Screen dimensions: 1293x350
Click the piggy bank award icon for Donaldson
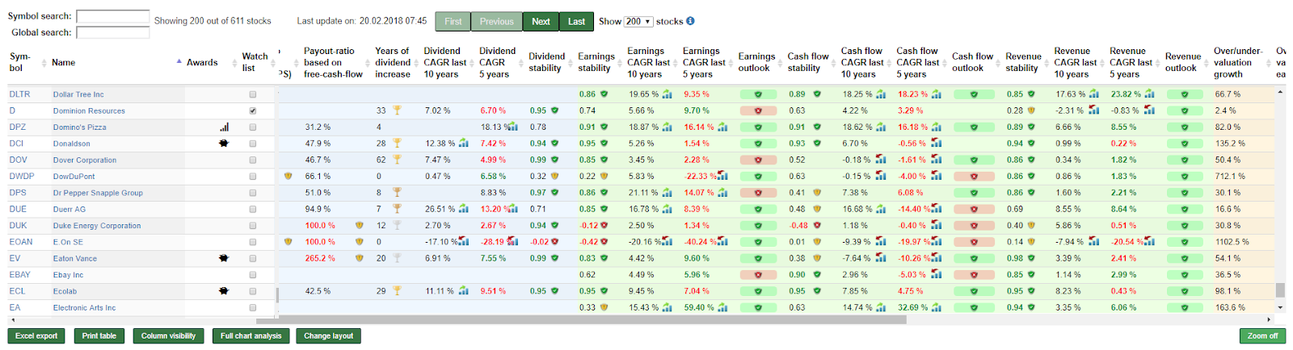(x=224, y=144)
